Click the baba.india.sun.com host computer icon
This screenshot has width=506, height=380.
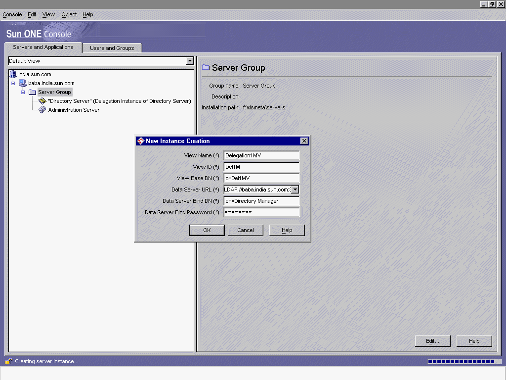(22, 83)
